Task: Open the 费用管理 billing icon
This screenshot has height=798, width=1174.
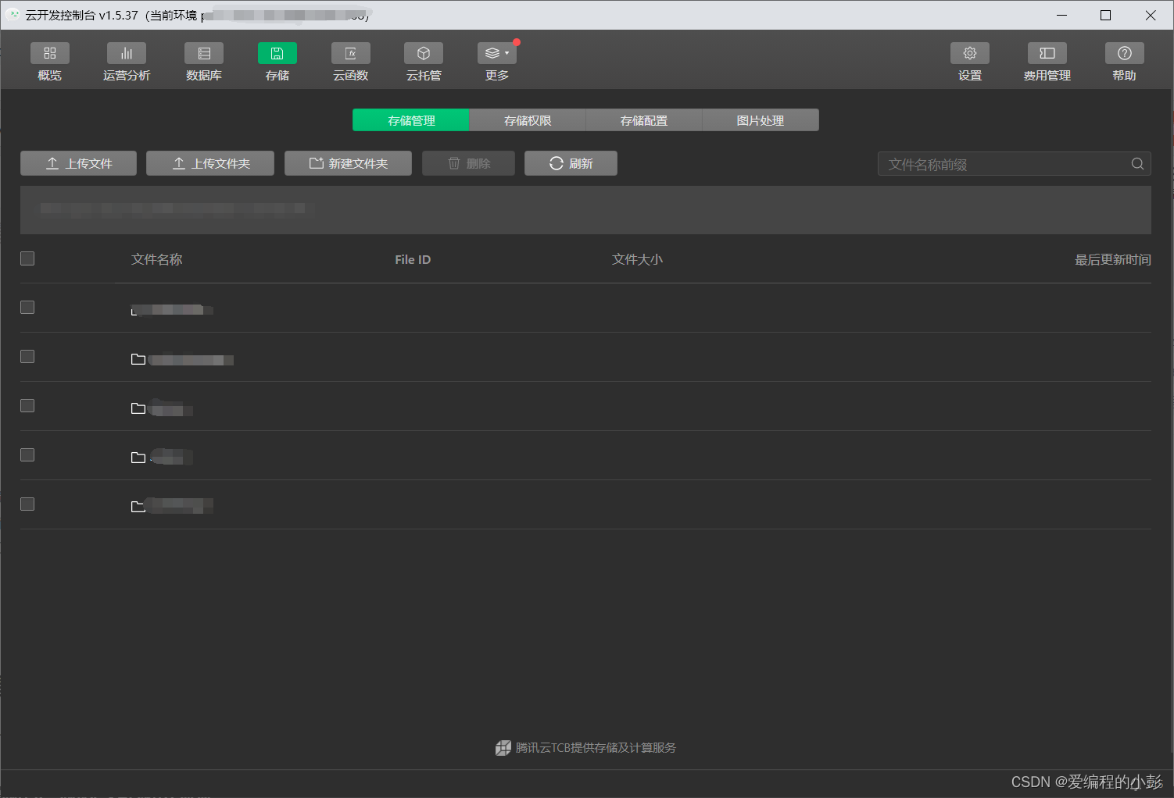Action: 1047,53
